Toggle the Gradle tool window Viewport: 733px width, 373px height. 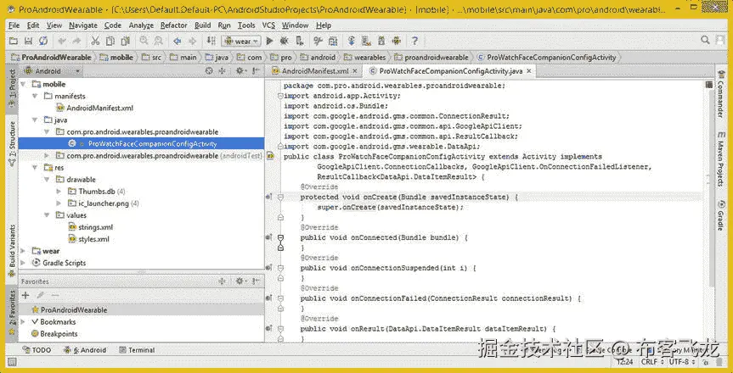point(720,215)
